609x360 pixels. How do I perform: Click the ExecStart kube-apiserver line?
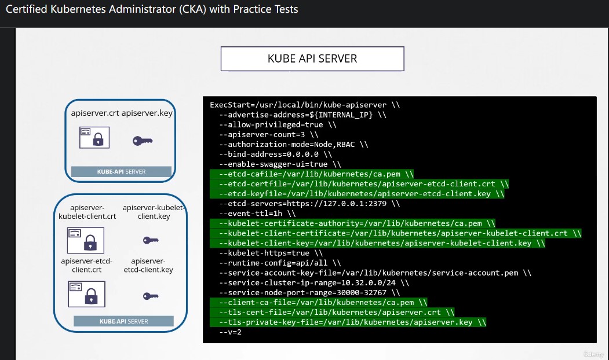(305, 105)
